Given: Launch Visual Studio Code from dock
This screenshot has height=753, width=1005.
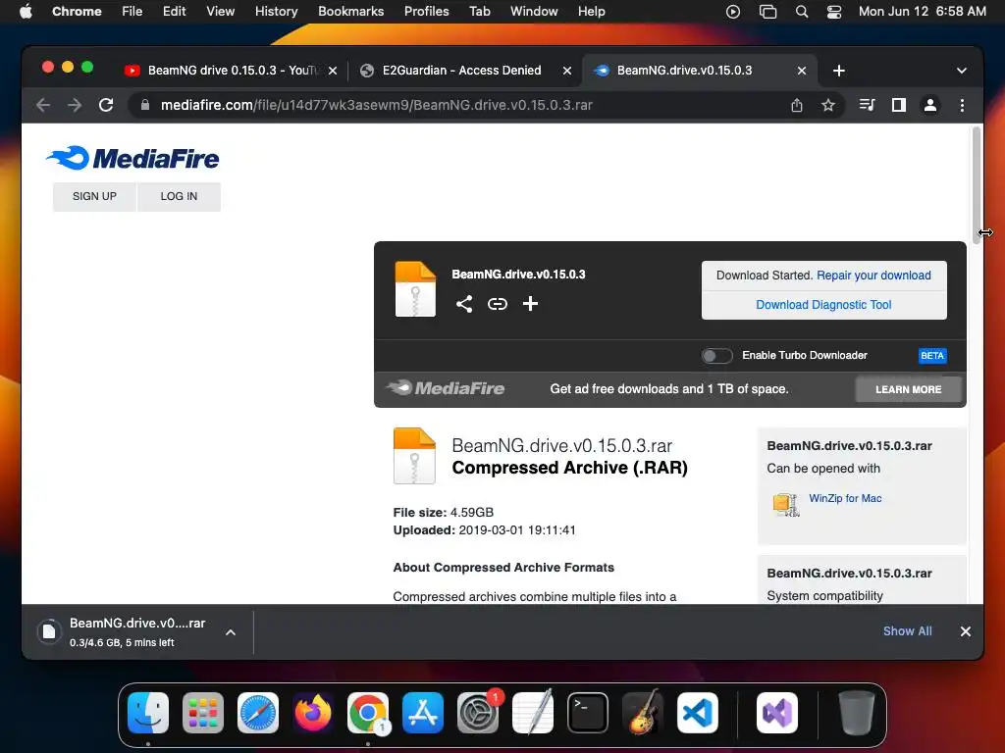Looking at the screenshot, I should click(698, 713).
